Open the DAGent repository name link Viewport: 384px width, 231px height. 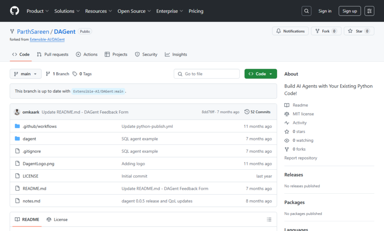point(65,31)
